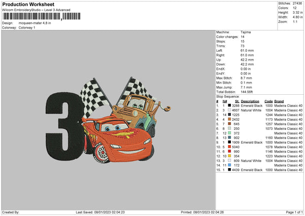Image resolution: width=305 pixels, height=216 pixels.
Task: Click the red-orange swatch with code 1078
Action: tap(230, 147)
